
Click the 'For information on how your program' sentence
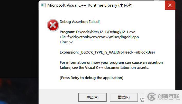(x=111, y=62)
